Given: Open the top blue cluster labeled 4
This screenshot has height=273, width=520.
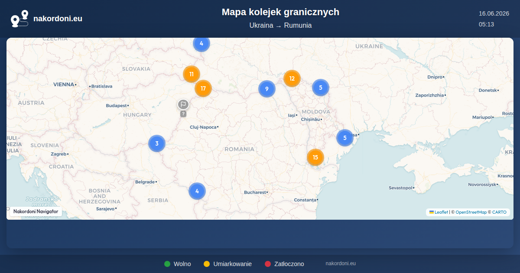Looking at the screenshot, I should click(x=201, y=43).
